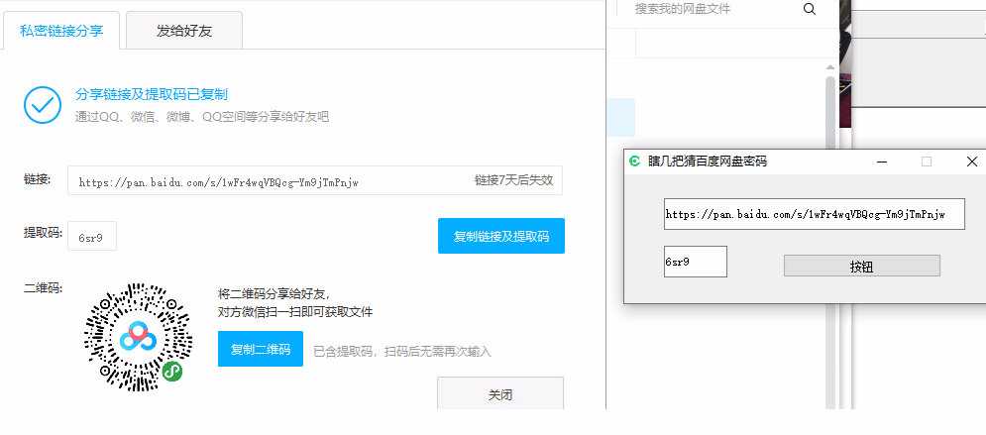Click the 将二维码分享给好友 text

(x=274, y=294)
